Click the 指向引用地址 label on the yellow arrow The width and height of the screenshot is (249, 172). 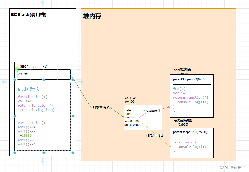coord(155,135)
